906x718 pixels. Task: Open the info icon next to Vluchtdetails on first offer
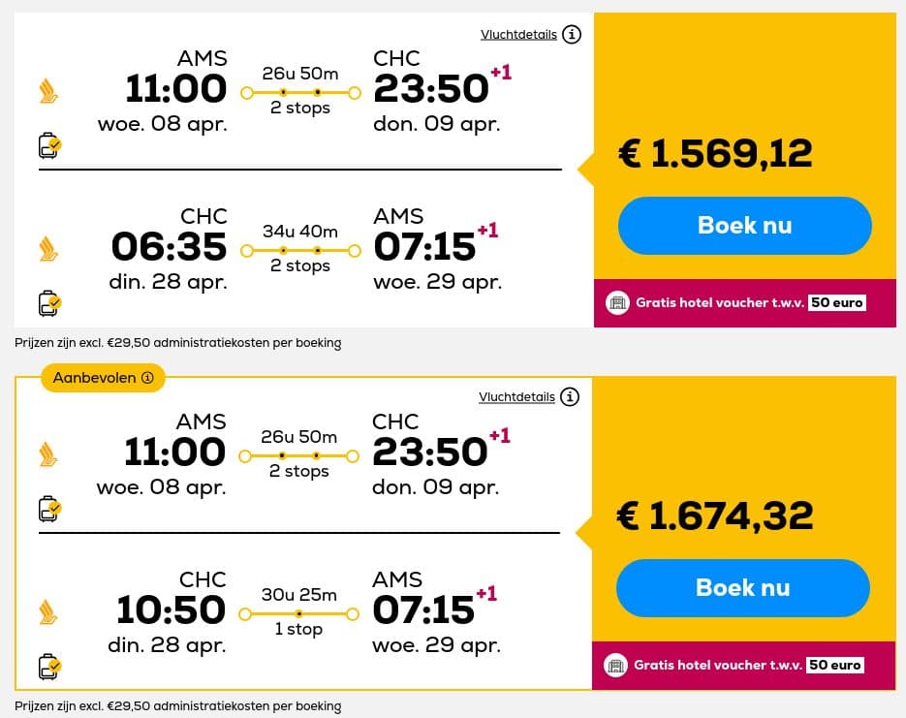(572, 34)
